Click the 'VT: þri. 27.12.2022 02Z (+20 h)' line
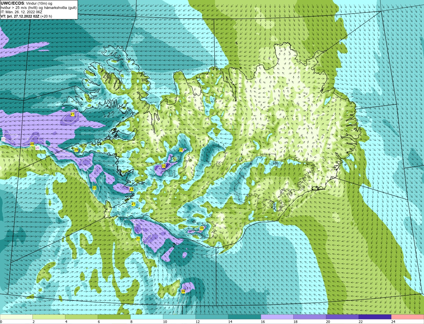This screenshot has width=424, height=324. pyautogui.click(x=26, y=16)
